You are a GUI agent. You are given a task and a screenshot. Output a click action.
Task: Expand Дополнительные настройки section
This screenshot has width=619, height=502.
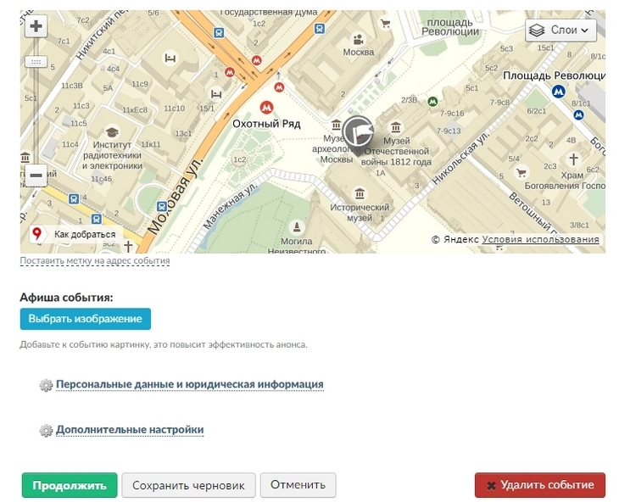[130, 429]
